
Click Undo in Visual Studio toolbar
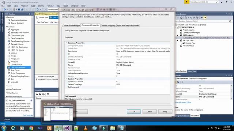coord(37,9)
